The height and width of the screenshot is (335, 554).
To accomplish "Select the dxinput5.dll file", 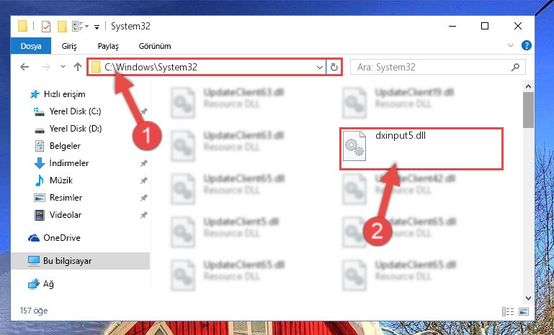I will click(421, 149).
